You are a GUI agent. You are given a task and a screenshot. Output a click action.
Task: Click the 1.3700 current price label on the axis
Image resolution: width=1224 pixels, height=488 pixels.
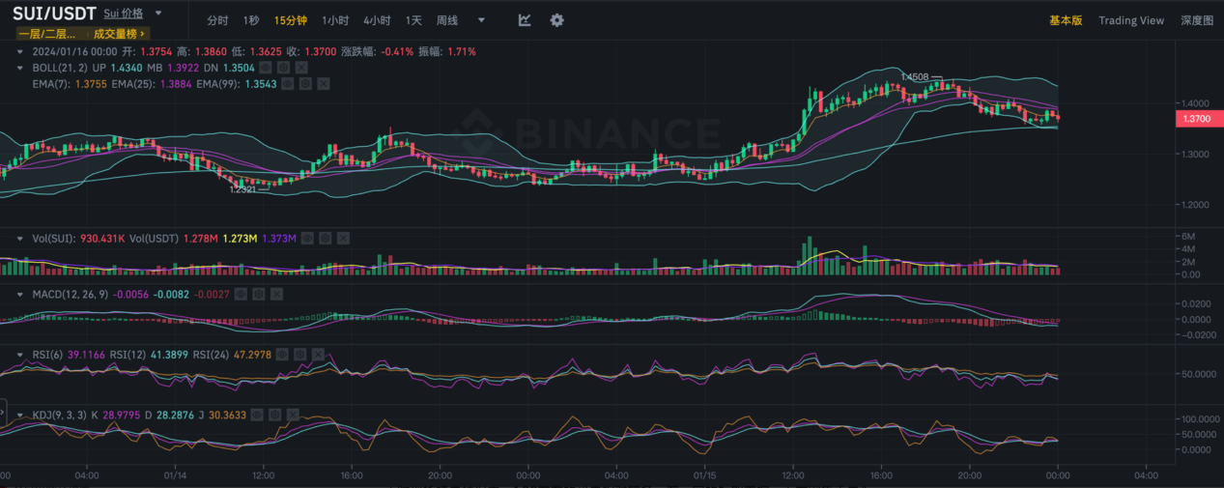coord(1196,118)
